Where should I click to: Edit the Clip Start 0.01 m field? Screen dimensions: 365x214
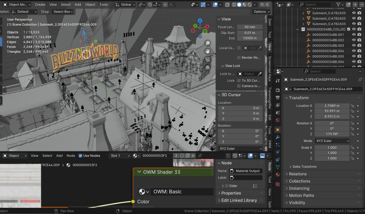250,33
